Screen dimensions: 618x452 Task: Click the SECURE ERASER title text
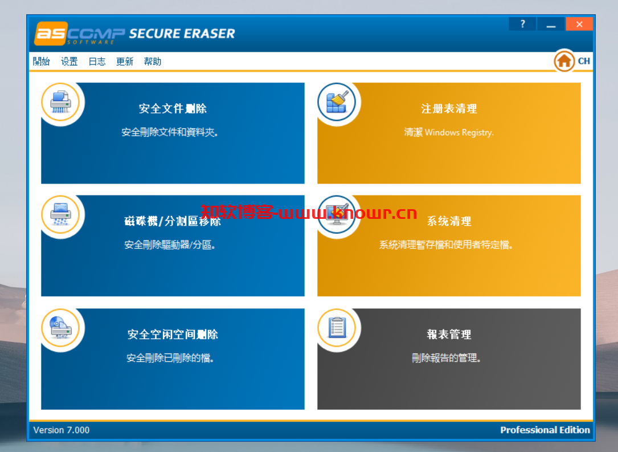182,34
